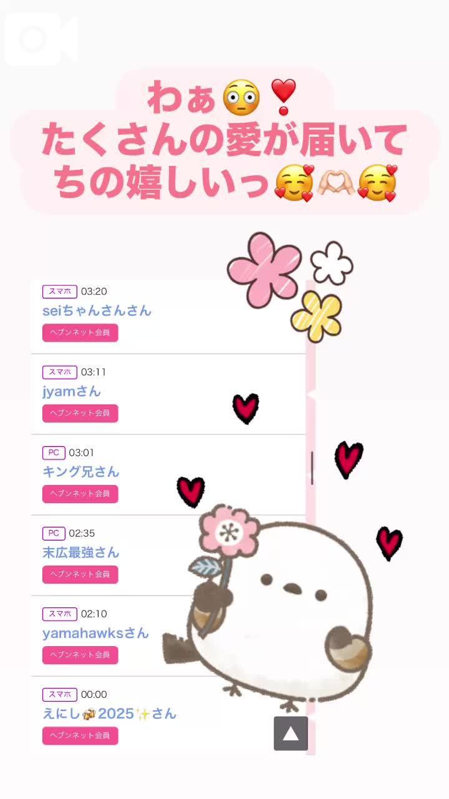Click the スマホ tag at 03:20
Image resolution: width=449 pixels, height=799 pixels.
(60, 292)
